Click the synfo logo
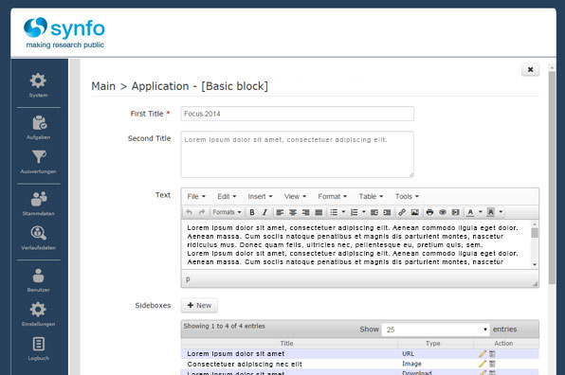Viewport: 565px width, 375px height. (x=64, y=33)
